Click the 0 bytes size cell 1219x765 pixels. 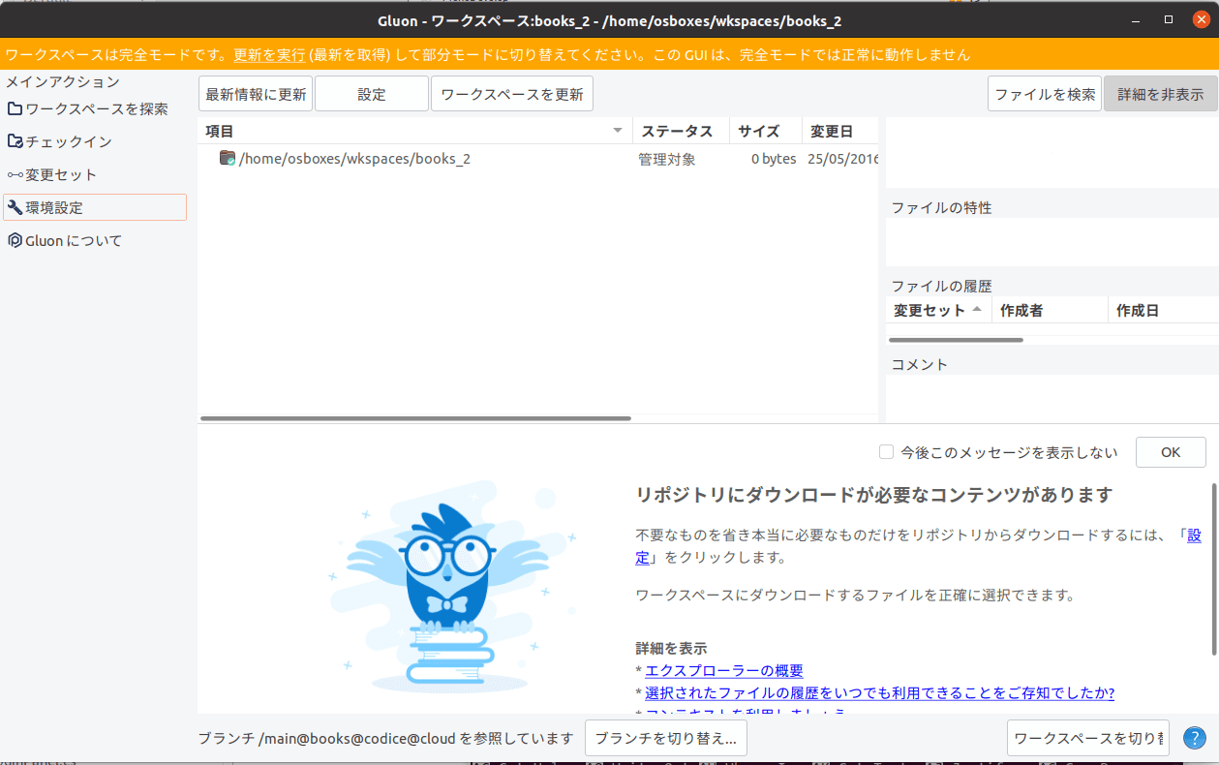(774, 159)
